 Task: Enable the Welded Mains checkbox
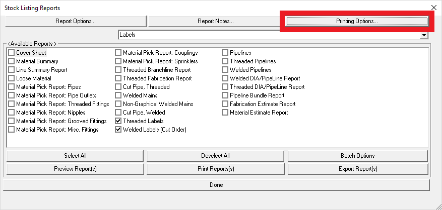(x=118, y=95)
